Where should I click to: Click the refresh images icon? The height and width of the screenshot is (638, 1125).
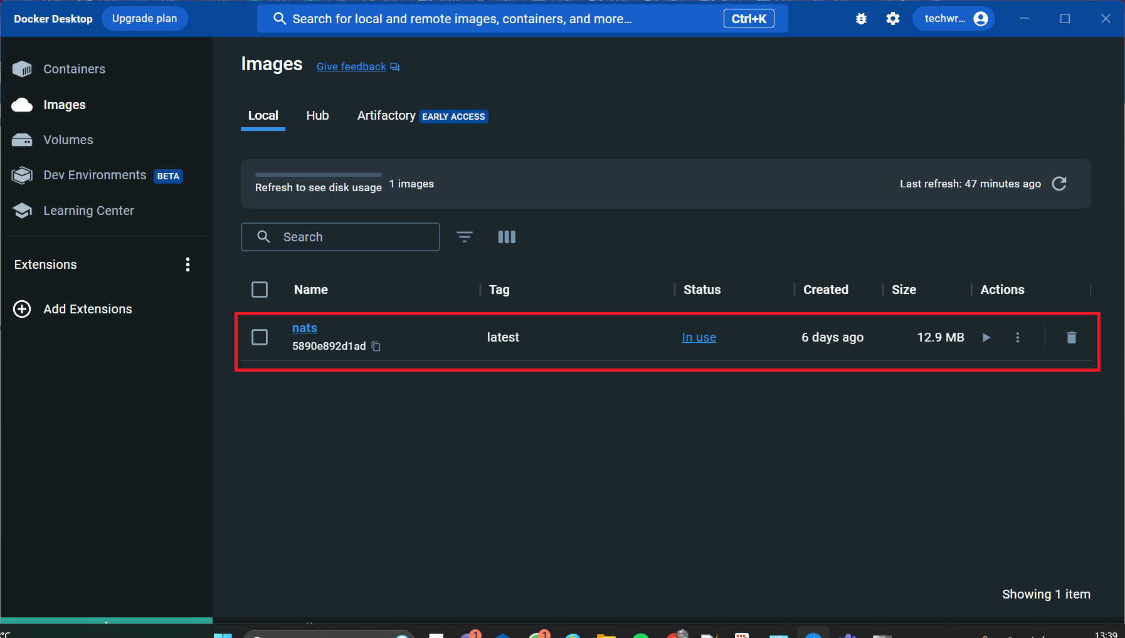tap(1059, 184)
